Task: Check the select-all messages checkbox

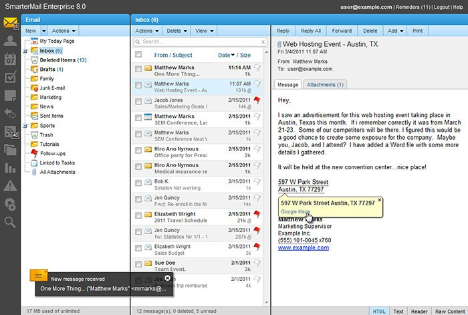Action: pyautogui.click(x=138, y=54)
